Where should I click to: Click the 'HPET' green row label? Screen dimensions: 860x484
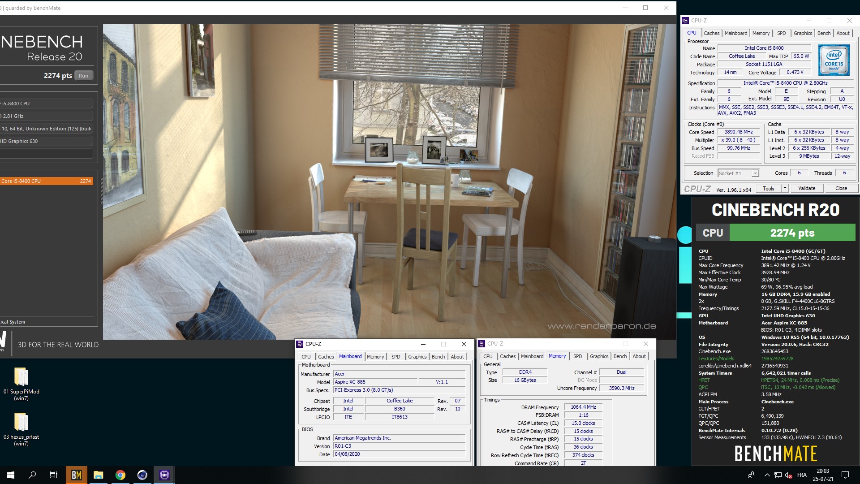coord(704,380)
